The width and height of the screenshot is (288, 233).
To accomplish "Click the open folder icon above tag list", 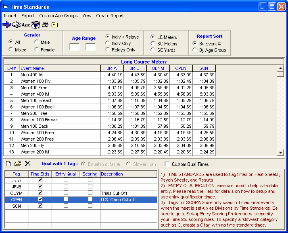I will (x=18, y=164).
